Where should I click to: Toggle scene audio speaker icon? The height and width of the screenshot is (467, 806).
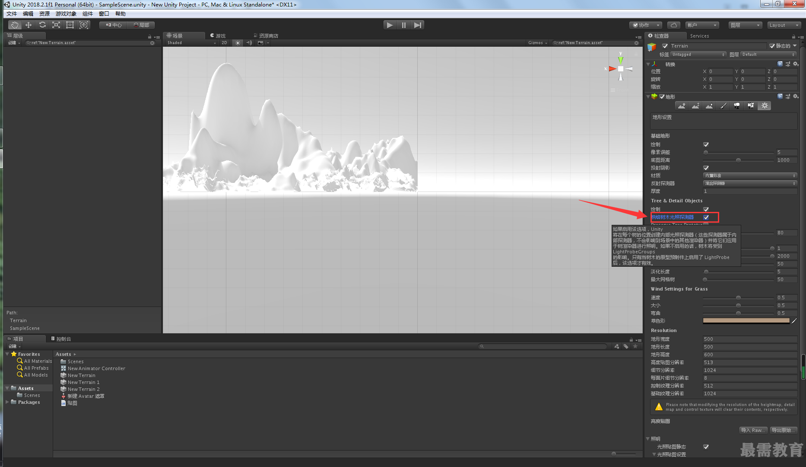(x=249, y=43)
